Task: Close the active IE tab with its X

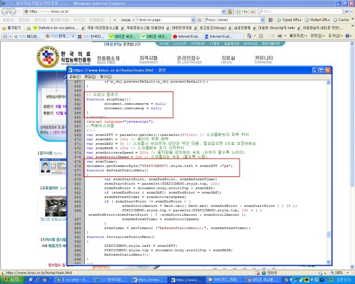Action: coord(73,36)
